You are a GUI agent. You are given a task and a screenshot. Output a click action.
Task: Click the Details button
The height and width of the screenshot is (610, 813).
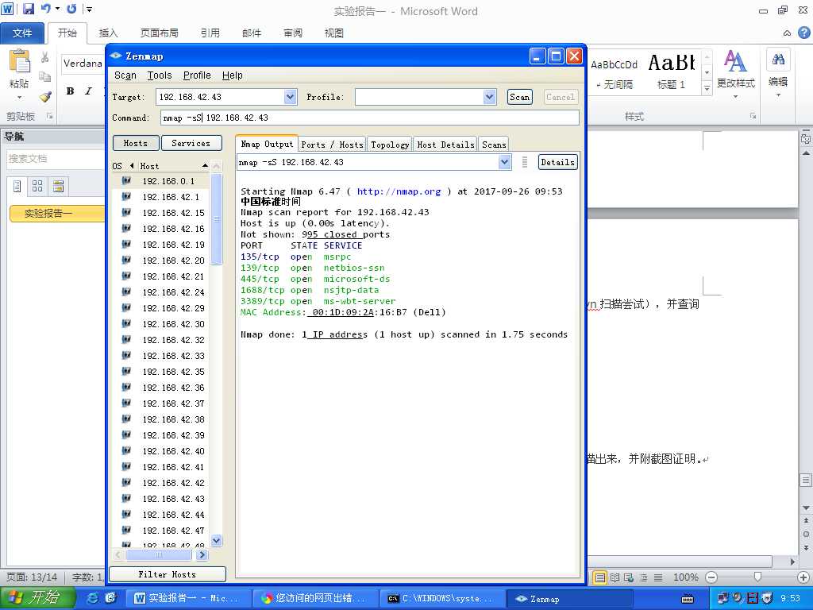point(557,162)
